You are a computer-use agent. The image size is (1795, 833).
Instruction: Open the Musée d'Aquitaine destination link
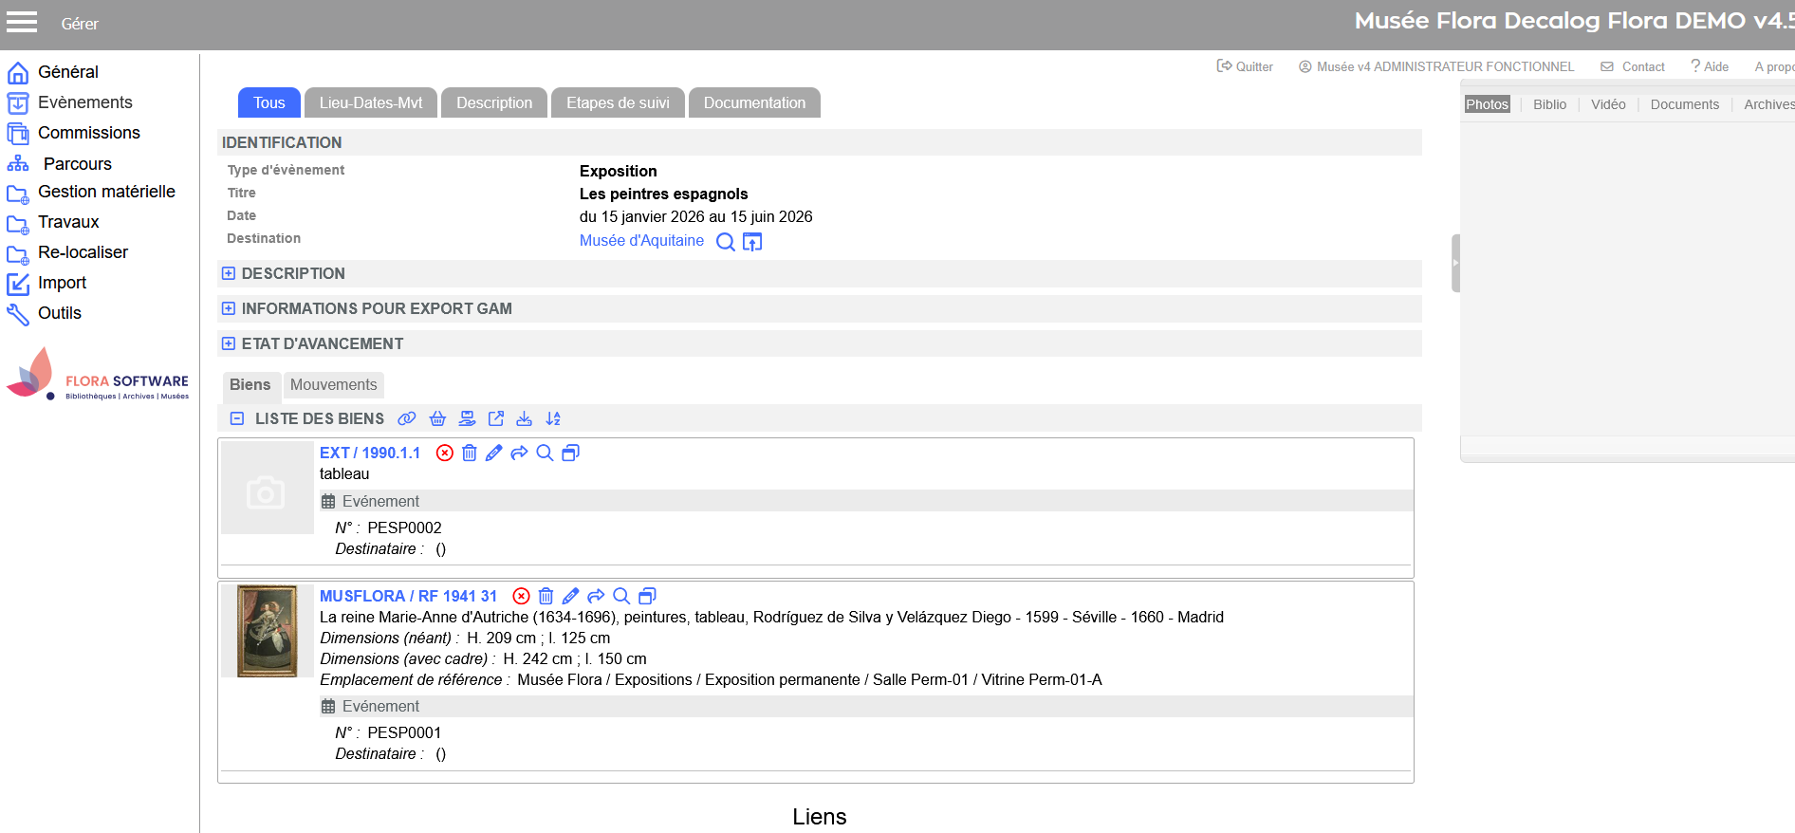[x=641, y=241]
